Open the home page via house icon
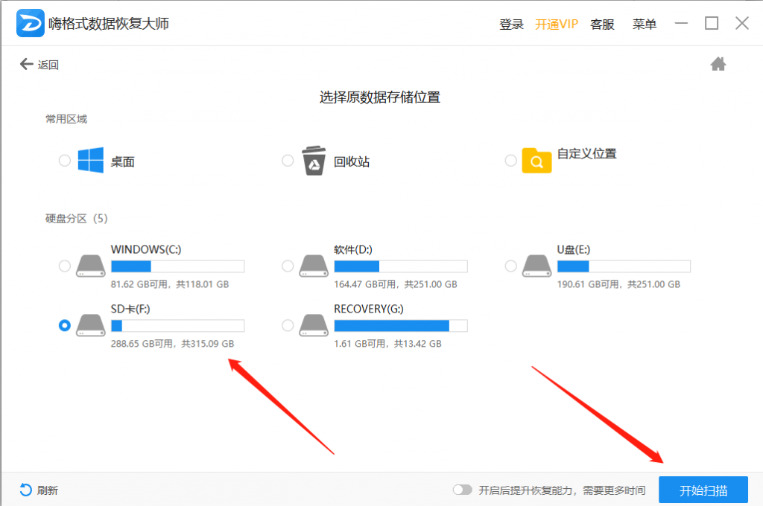 coord(718,64)
